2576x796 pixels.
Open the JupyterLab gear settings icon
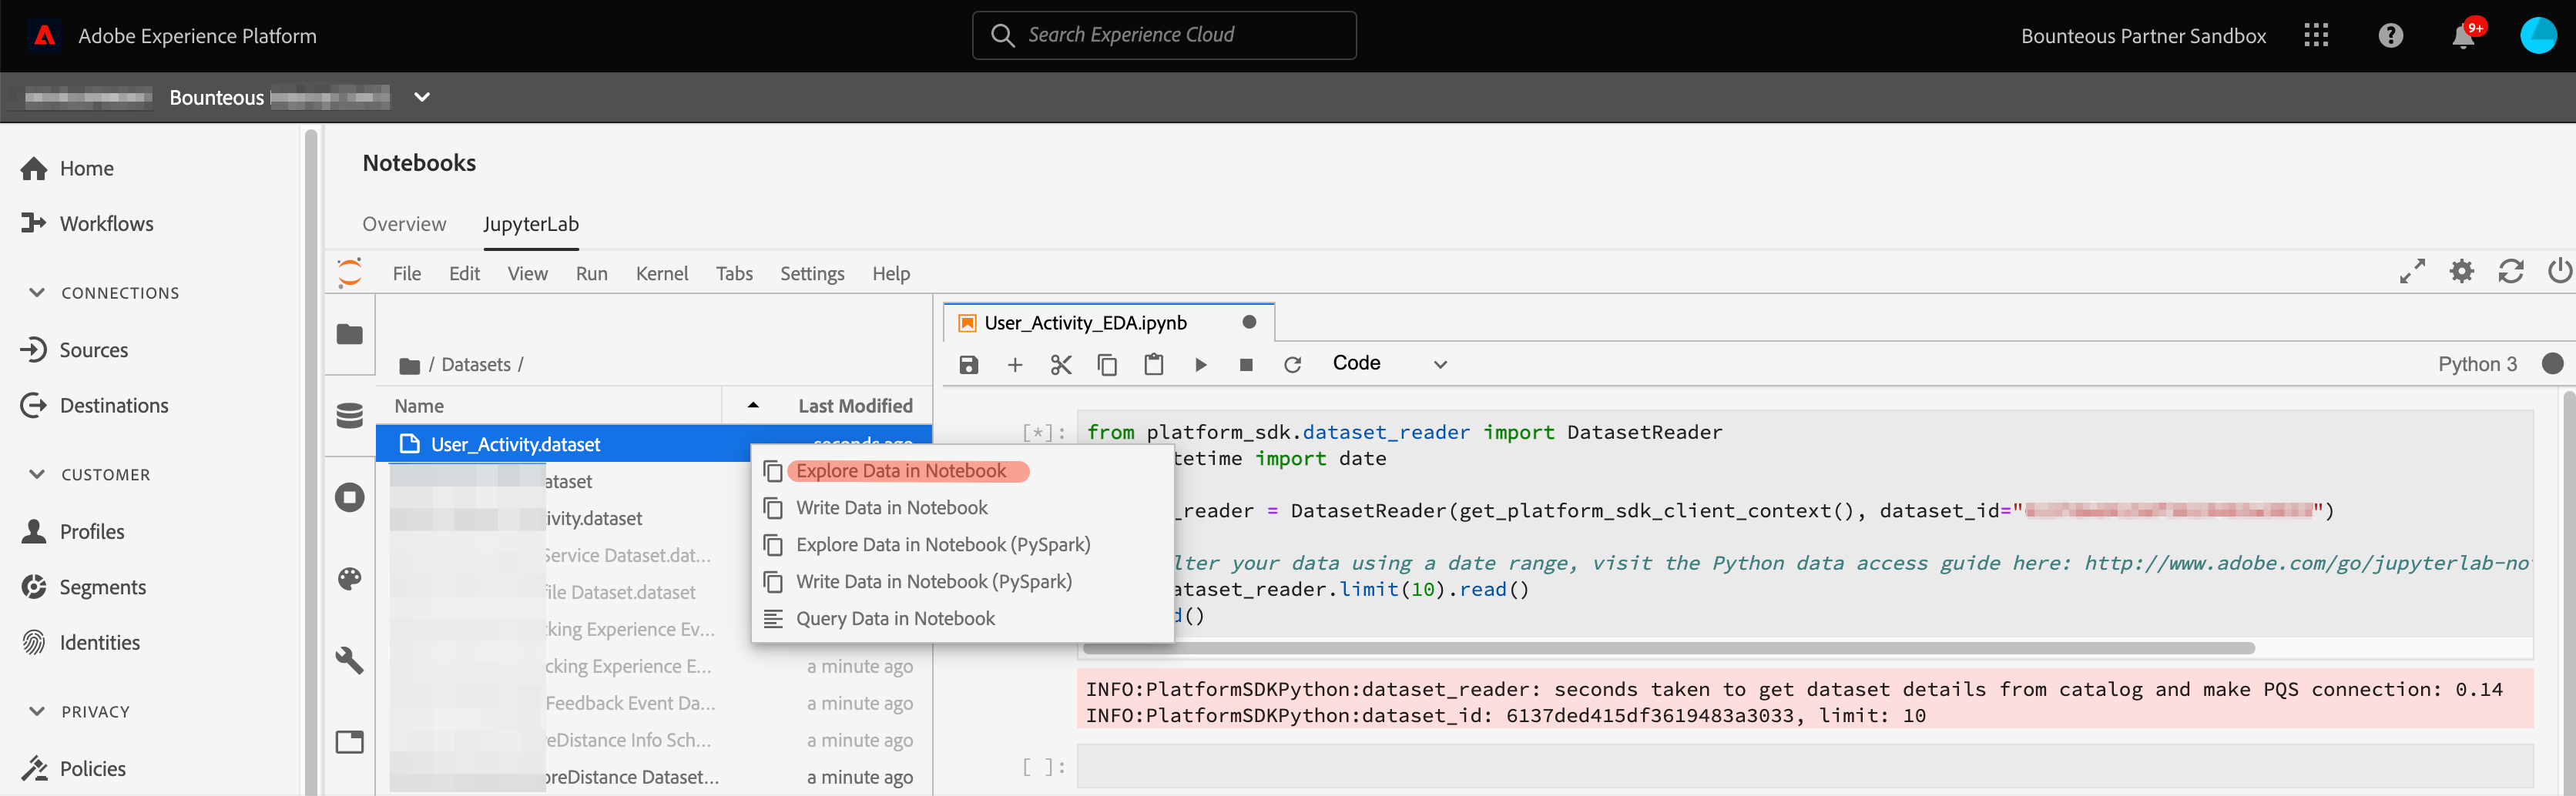pyautogui.click(x=2461, y=271)
